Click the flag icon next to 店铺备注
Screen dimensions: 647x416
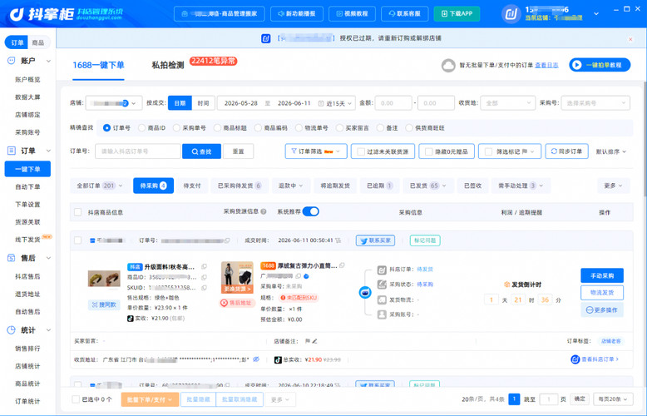tap(308, 341)
